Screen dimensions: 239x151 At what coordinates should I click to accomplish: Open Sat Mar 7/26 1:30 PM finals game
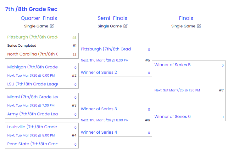pyautogui.click(x=177, y=90)
